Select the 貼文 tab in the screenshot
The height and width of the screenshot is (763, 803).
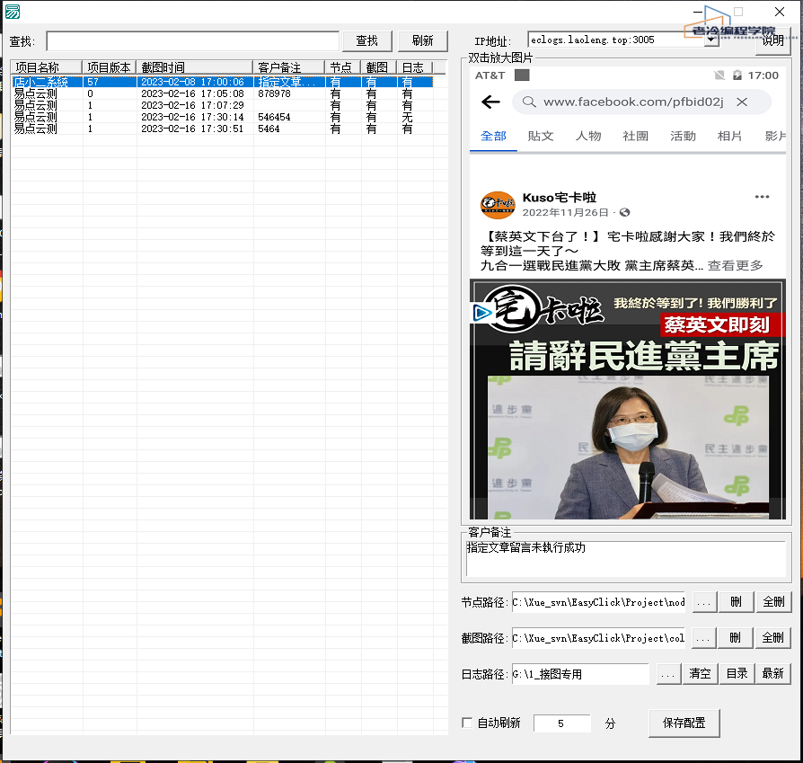pos(541,136)
